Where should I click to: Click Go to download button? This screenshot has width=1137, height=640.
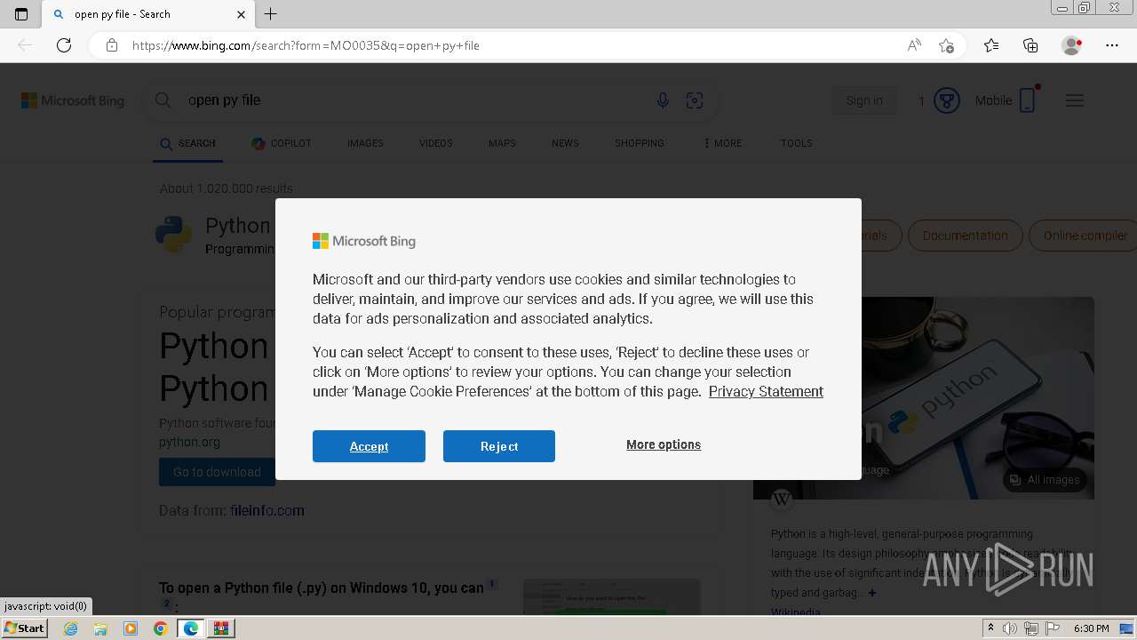[x=217, y=472]
